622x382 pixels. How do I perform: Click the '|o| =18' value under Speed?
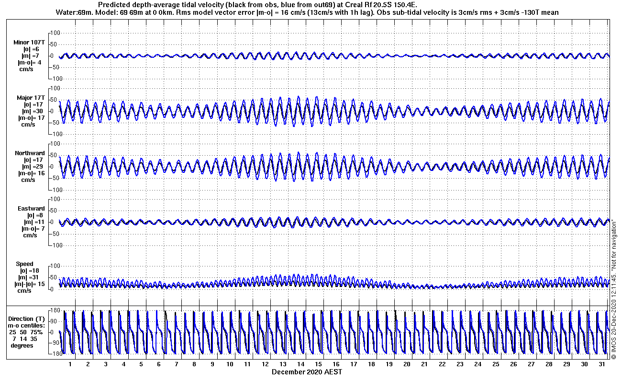tap(30, 271)
